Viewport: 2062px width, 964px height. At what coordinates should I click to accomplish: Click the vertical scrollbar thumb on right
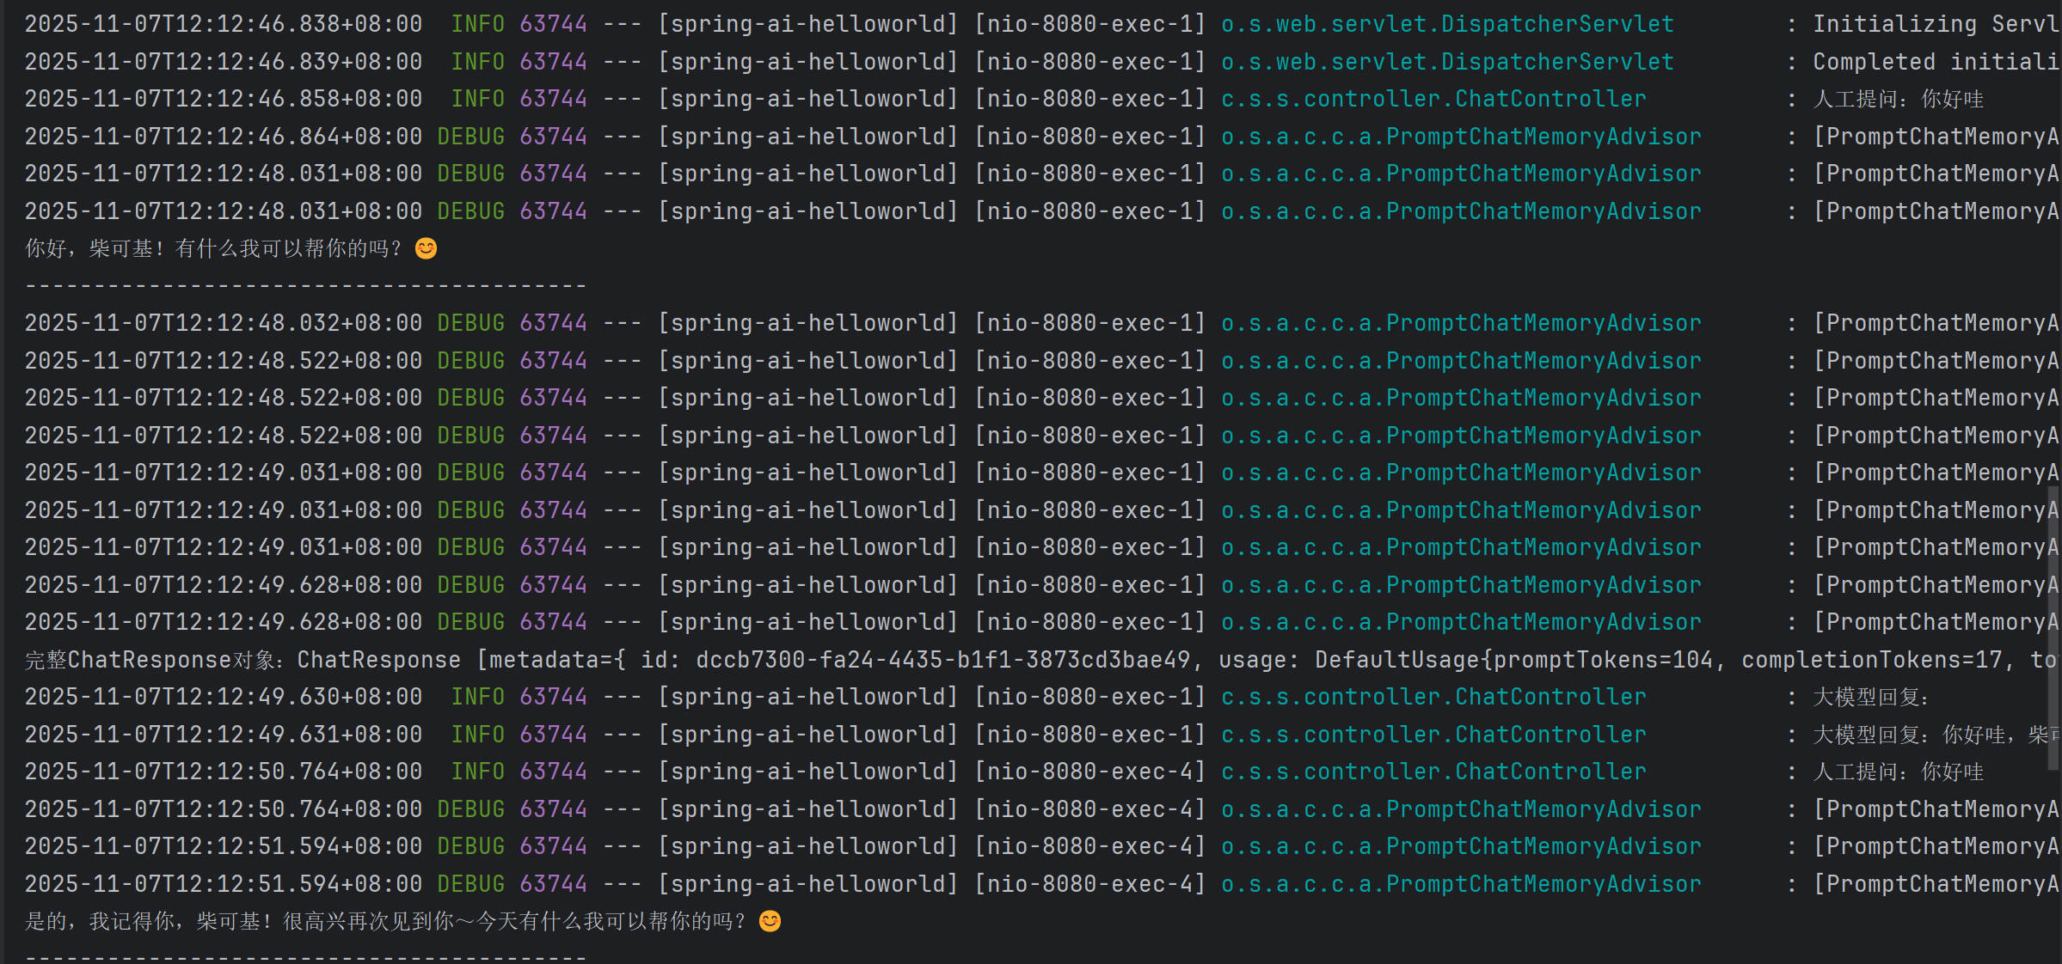(2053, 627)
